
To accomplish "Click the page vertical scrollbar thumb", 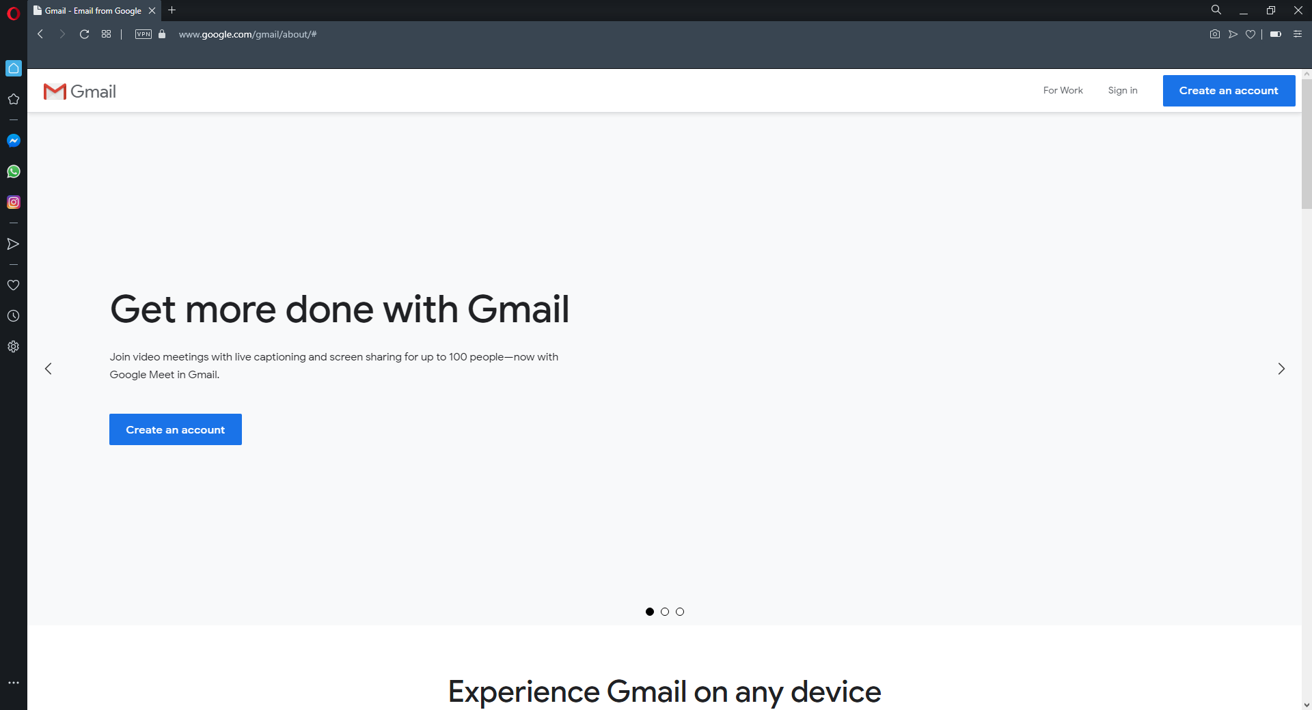I will [1307, 144].
